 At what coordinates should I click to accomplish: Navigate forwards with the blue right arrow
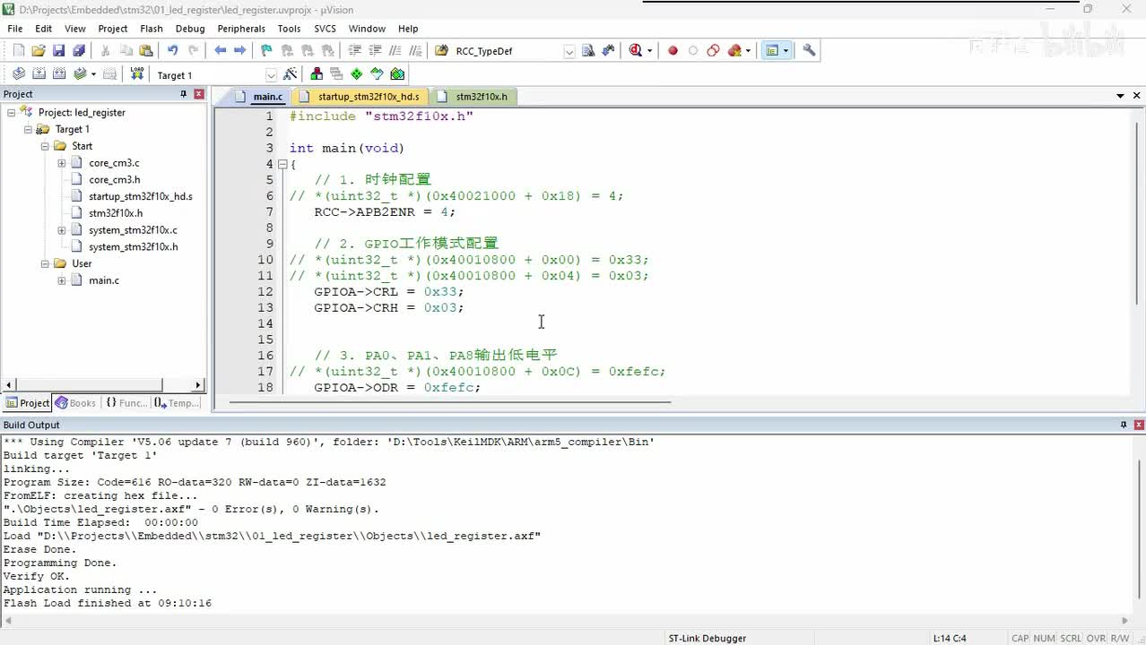239,51
